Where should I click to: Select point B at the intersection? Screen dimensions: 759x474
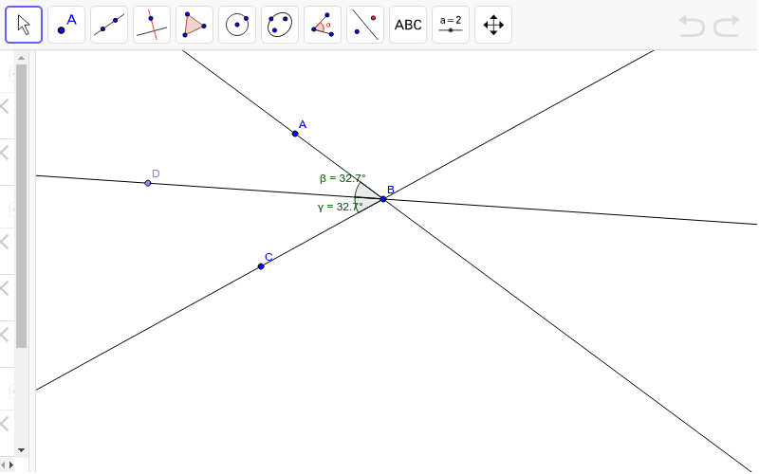pyautogui.click(x=383, y=199)
